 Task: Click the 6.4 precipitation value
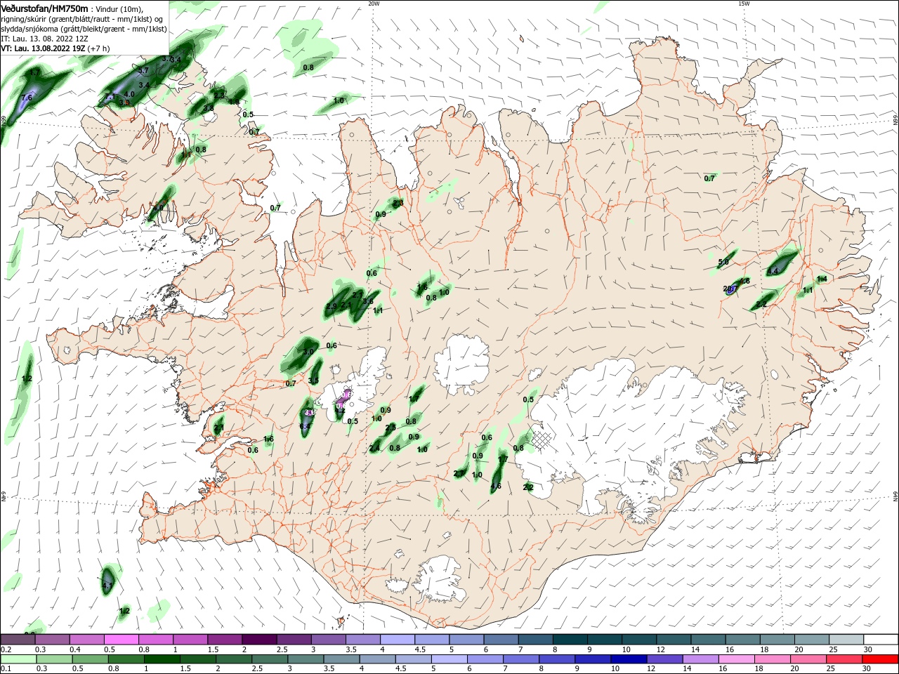click(305, 427)
